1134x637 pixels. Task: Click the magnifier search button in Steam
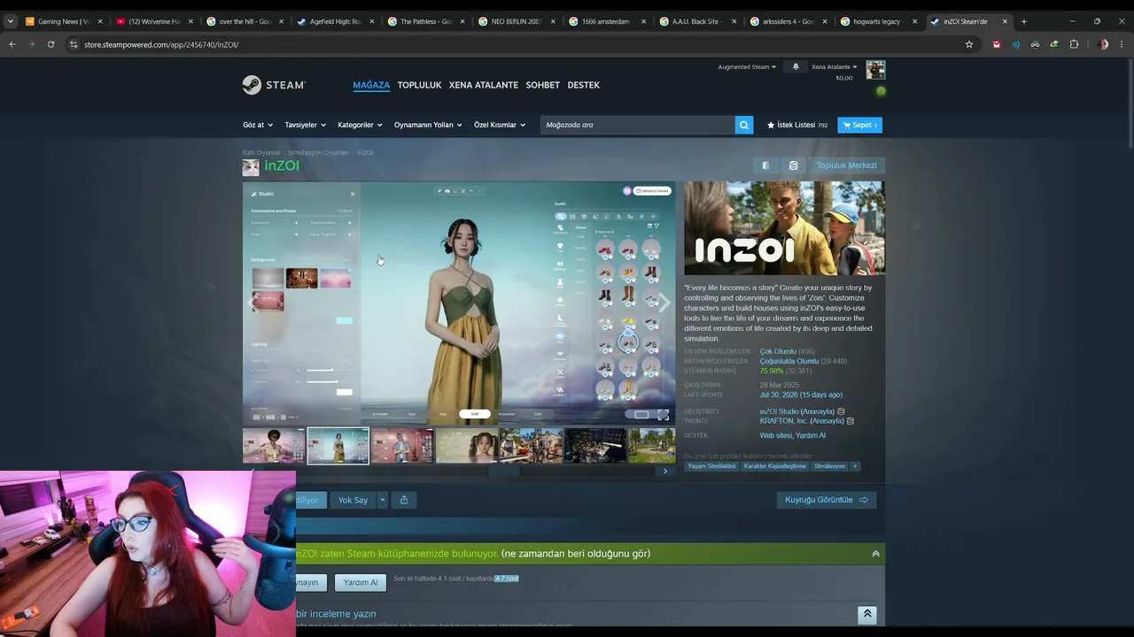744,125
